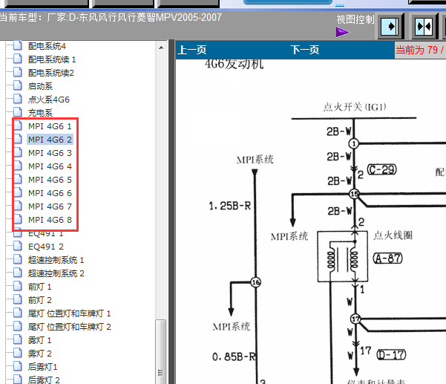Click document icon beside 点火系4G6
Image resolution: width=446 pixels, height=384 pixels.
coord(18,99)
